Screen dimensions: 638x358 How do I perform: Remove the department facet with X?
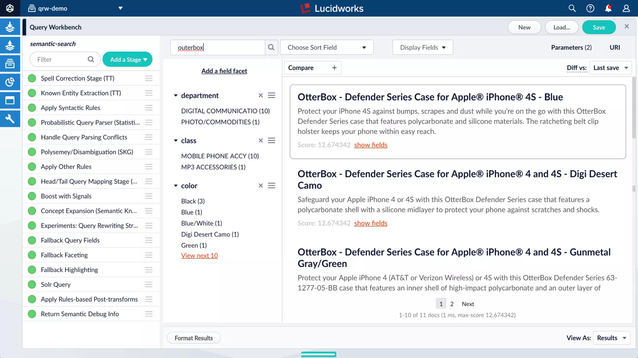point(261,95)
